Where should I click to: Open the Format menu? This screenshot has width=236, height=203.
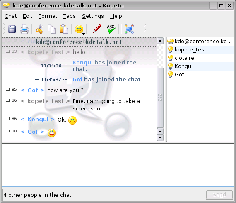48,16
